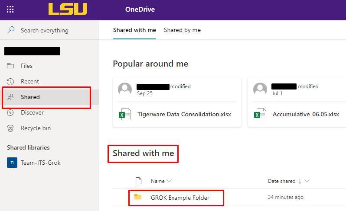Open the app launcher waffle icon

(10, 10)
